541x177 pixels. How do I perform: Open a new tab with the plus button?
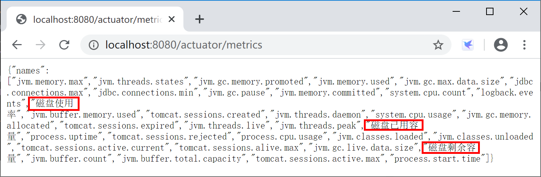199,19
